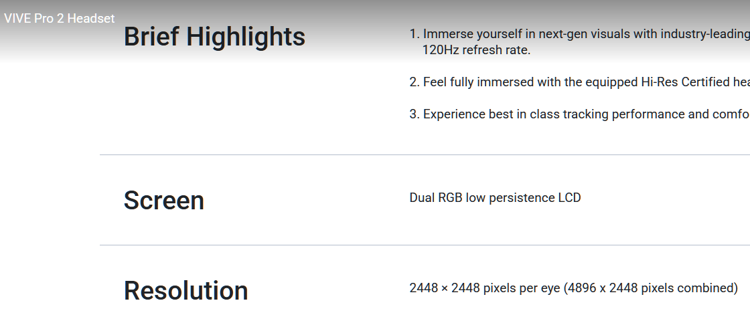Click the word 'Headset' in page title
Screen dimensions: 750x325
91,19
